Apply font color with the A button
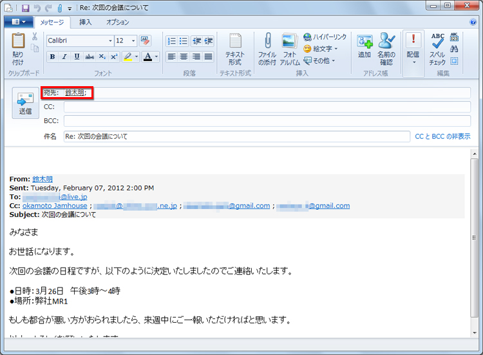 pos(148,57)
